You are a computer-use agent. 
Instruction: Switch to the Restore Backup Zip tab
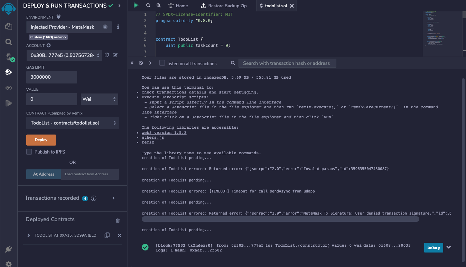coord(223,6)
